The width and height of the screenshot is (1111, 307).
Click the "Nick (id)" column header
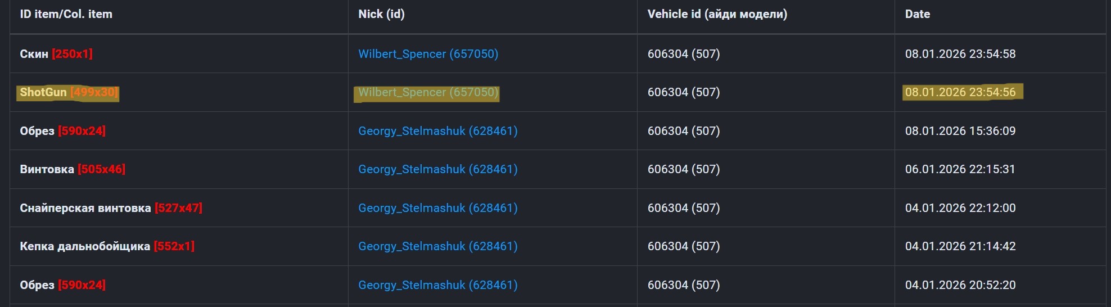click(x=381, y=14)
